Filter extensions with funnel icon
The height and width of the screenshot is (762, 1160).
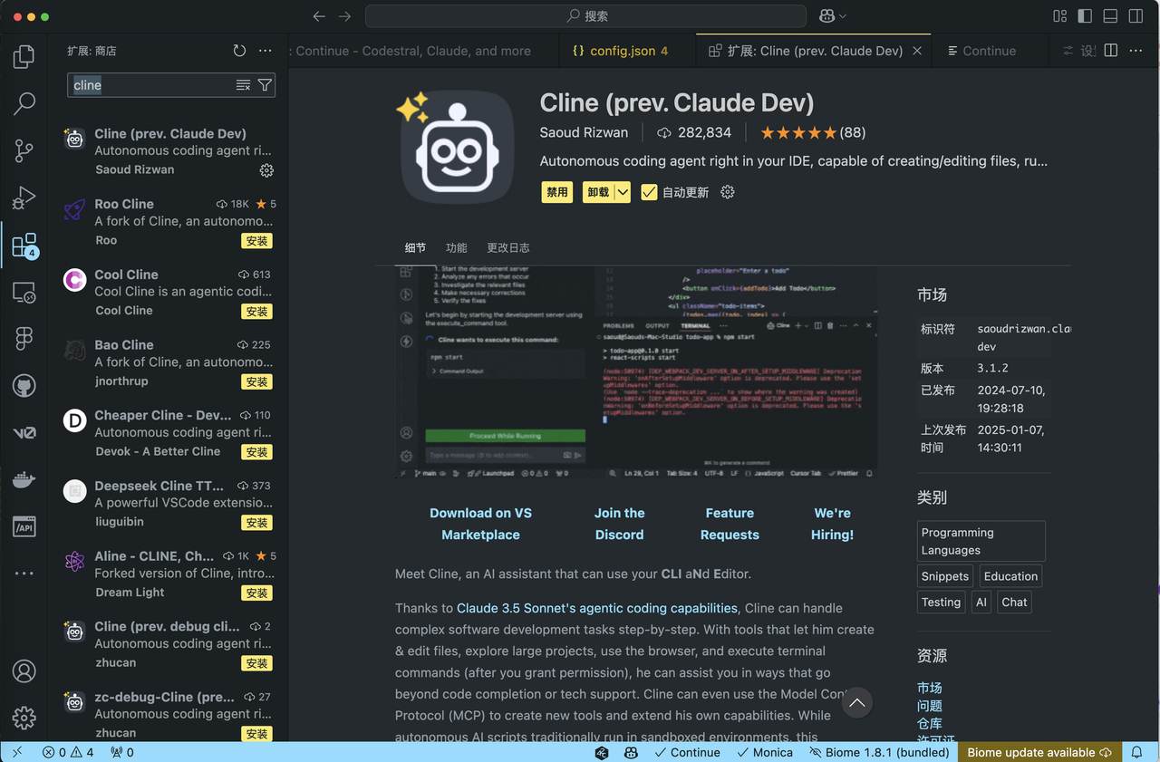pyautogui.click(x=265, y=85)
